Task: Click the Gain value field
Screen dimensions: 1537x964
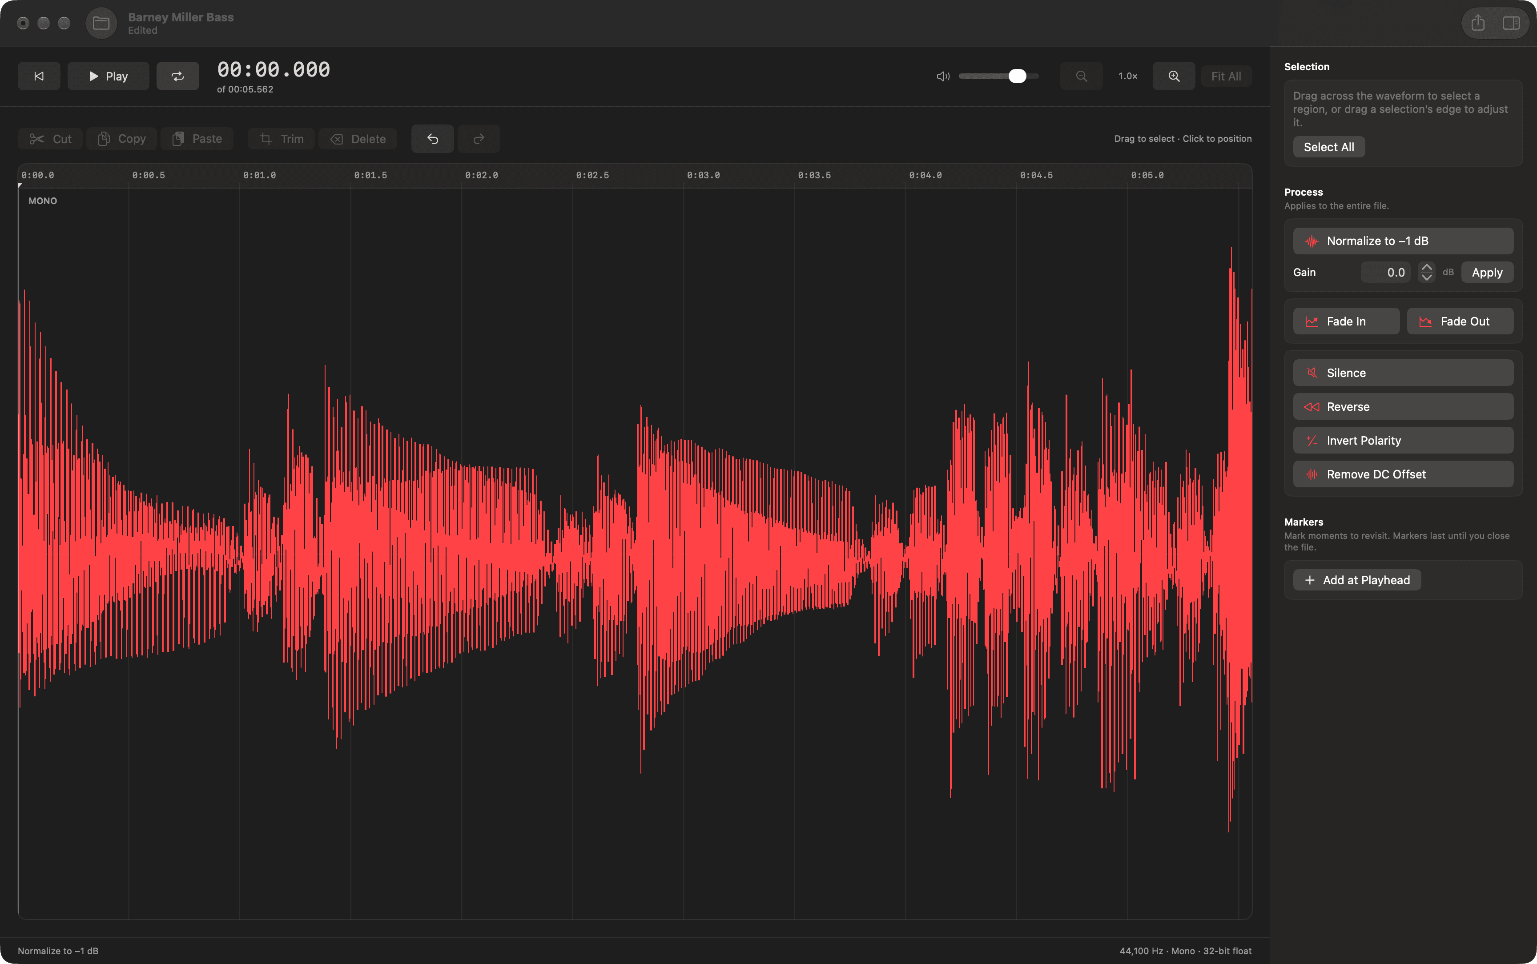Action: coord(1385,272)
